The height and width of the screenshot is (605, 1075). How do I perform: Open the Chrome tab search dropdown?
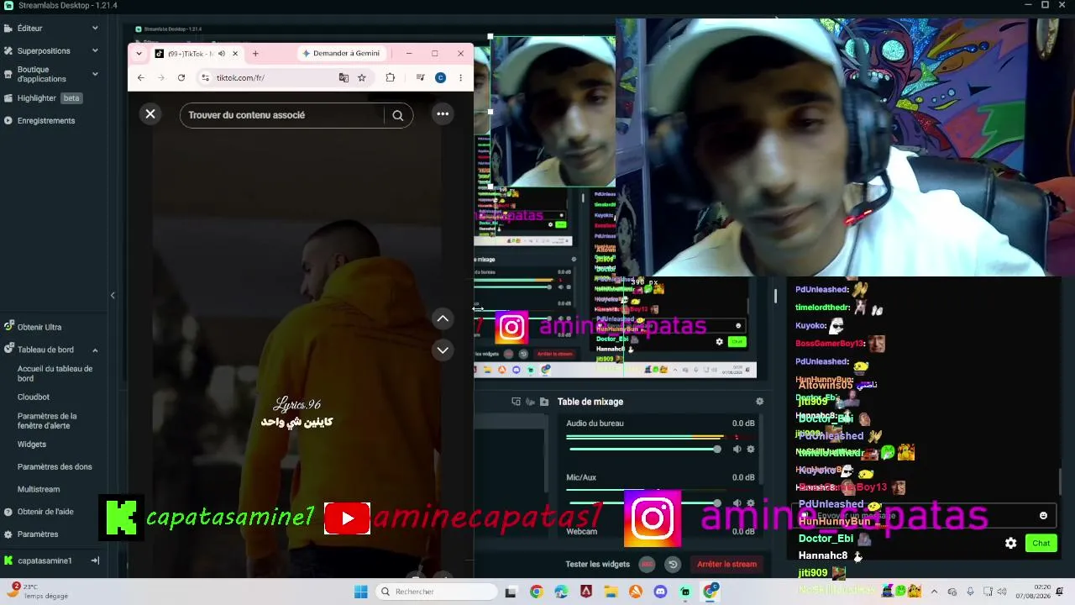(x=139, y=53)
